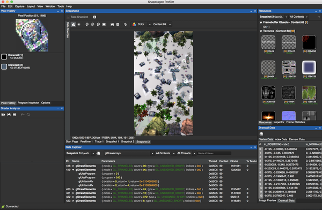Collapse Textures - Context 68 tree section

tap(261, 31)
